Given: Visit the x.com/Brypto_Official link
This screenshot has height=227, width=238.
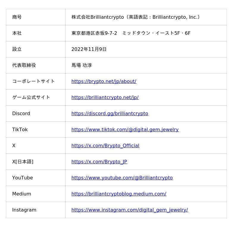Looking at the screenshot, I should coord(105,146).
